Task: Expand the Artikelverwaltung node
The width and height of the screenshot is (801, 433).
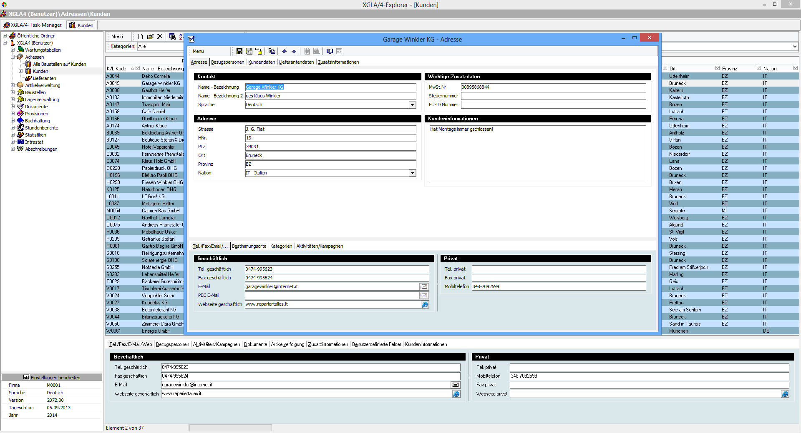Action: [13, 85]
